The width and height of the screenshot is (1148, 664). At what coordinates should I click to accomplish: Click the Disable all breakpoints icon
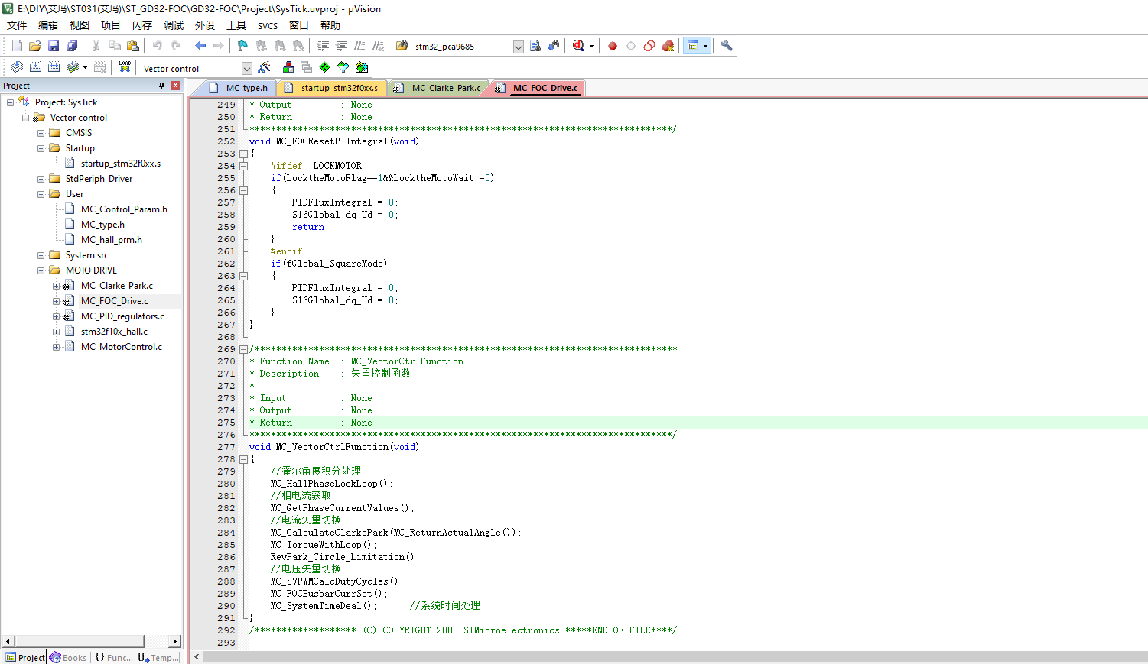[x=649, y=46]
